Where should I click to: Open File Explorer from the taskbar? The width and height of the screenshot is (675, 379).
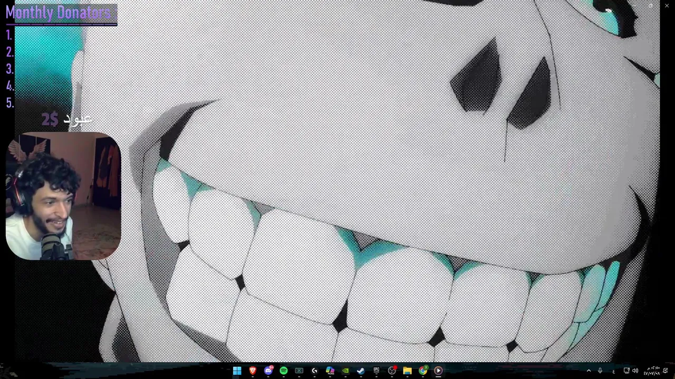tap(407, 371)
